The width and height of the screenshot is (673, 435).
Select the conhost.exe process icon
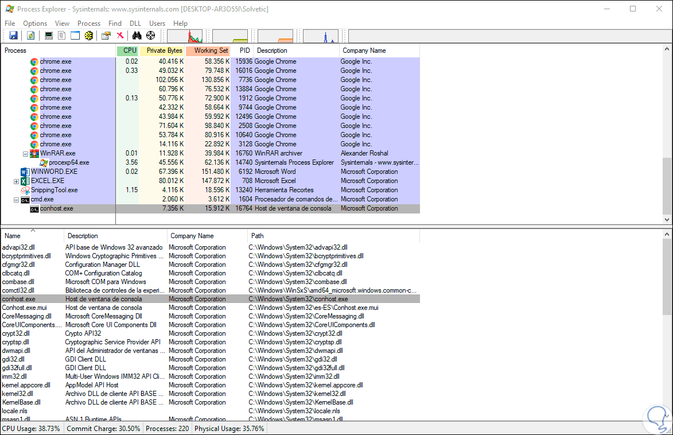(x=34, y=209)
